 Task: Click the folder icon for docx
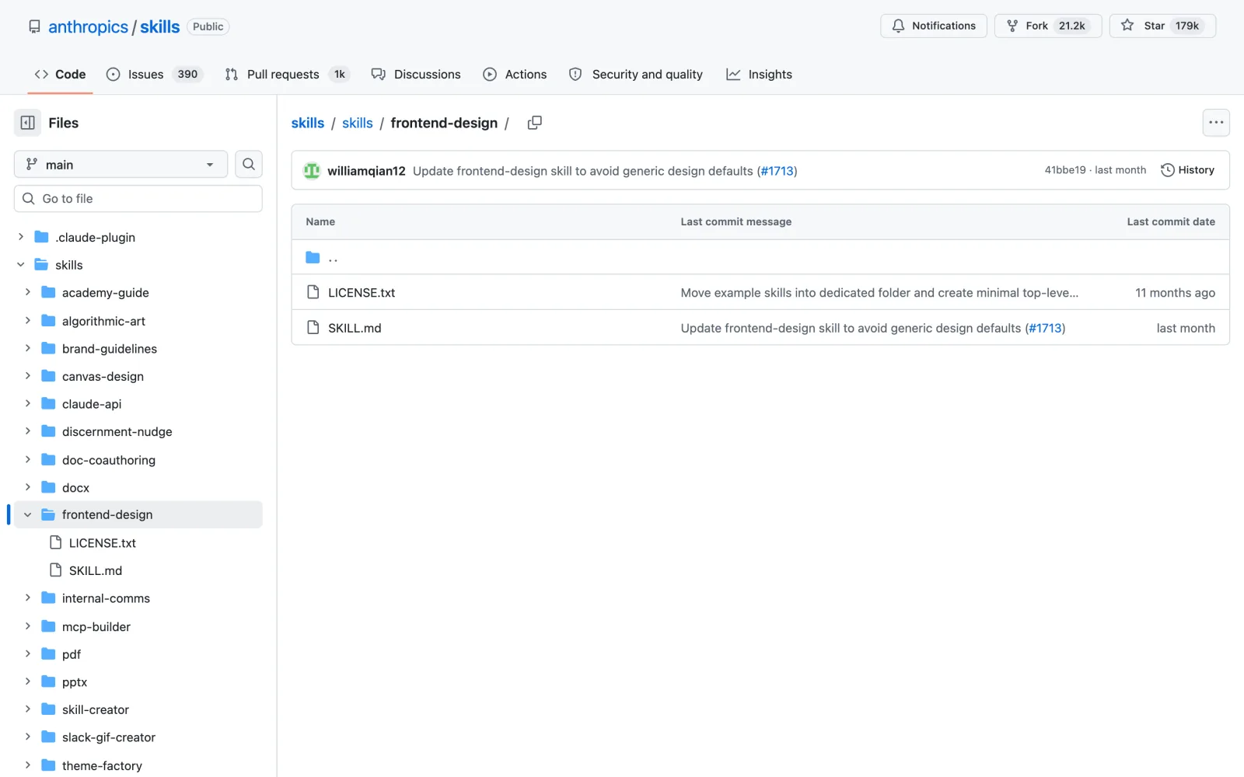click(48, 487)
